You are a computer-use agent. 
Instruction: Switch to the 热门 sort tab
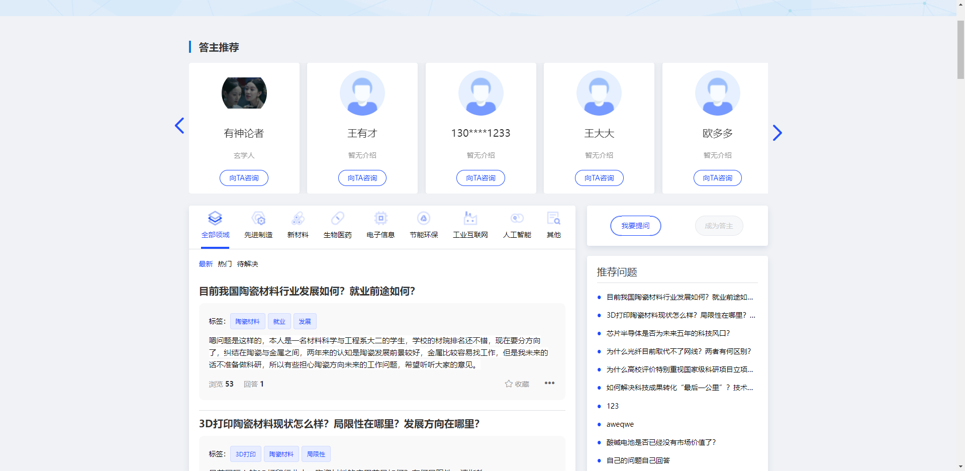click(x=225, y=264)
